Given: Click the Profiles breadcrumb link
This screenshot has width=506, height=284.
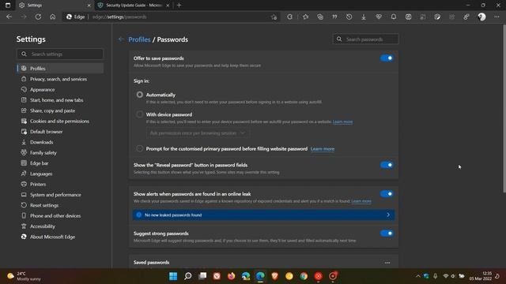Looking at the screenshot, I should (139, 39).
